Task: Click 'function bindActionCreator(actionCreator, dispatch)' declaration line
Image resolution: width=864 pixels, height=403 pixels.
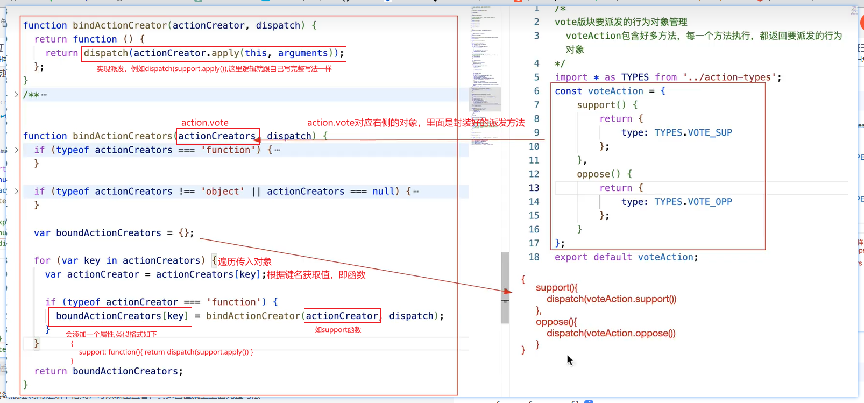Action: click(170, 25)
